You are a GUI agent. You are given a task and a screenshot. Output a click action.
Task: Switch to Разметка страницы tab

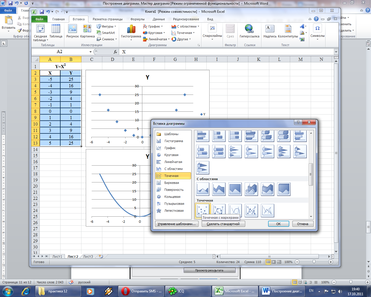[108, 19]
